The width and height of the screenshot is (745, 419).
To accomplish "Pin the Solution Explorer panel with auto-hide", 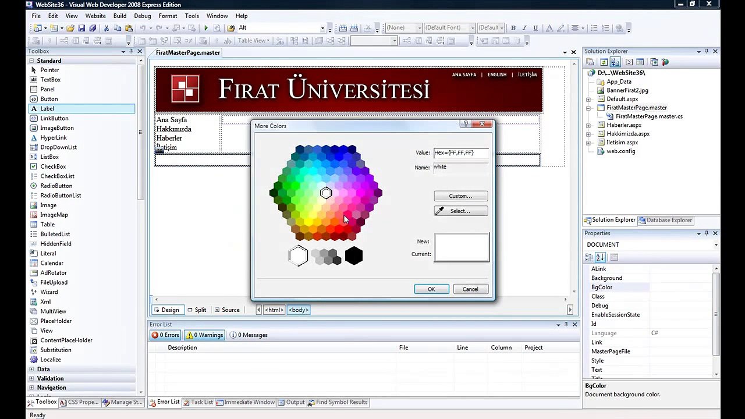I will coord(707,51).
